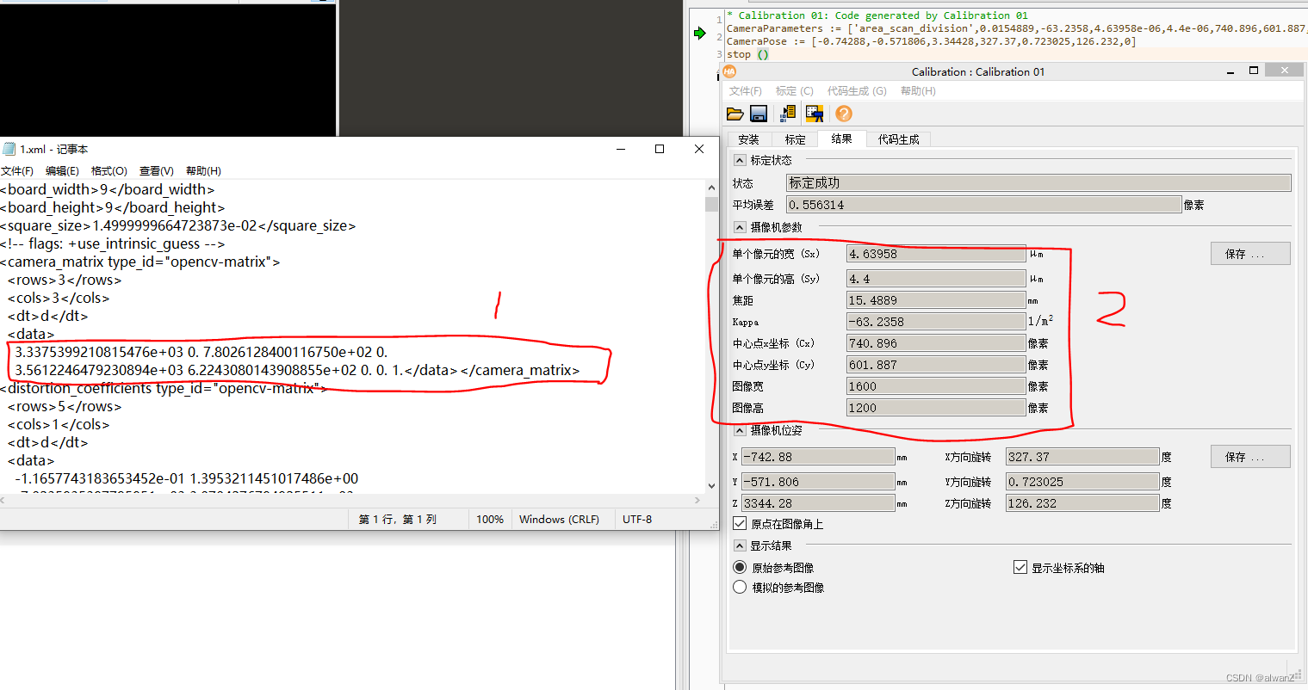This screenshot has height=690, width=1308.
Task: Select the 模拟的参考图像 radio button
Action: coord(740,586)
